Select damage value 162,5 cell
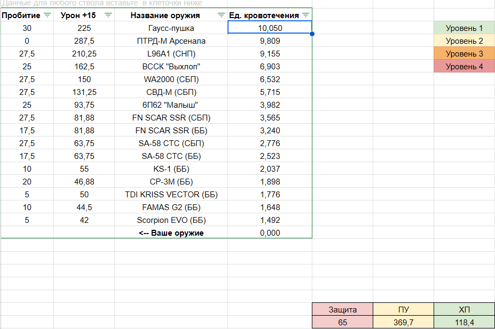Screen dimensions: 495x329 [x=84, y=67]
